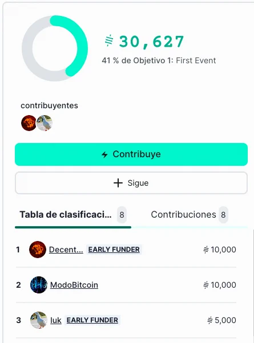Screen dimensions: 254x343
Task: Click the 8 count badge on Contribuciones
Action: coord(223,215)
